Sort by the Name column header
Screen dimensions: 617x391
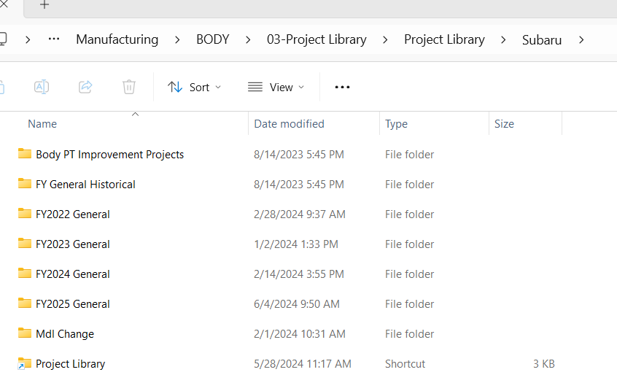click(42, 124)
